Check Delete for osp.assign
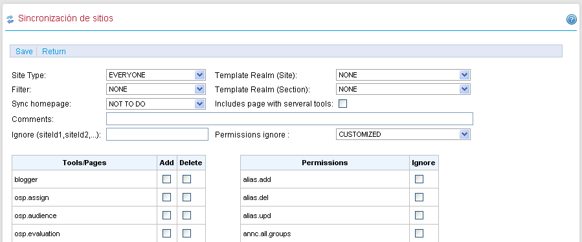 click(x=186, y=197)
